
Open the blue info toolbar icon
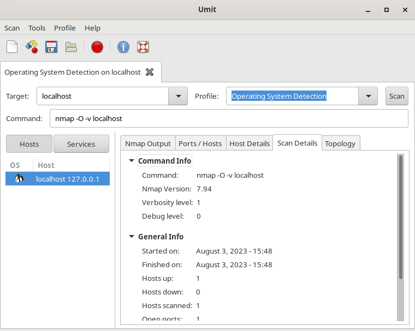pos(123,47)
